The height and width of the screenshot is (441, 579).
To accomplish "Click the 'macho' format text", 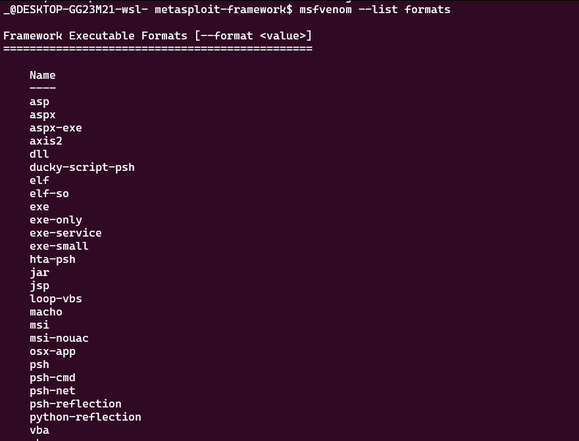I will [46, 312].
